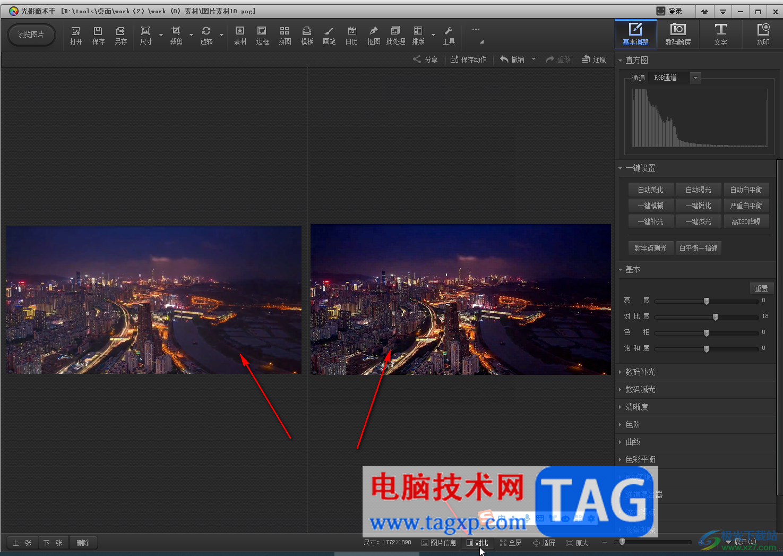Click 原大 original size
This screenshot has height=556, width=783.
(x=578, y=543)
